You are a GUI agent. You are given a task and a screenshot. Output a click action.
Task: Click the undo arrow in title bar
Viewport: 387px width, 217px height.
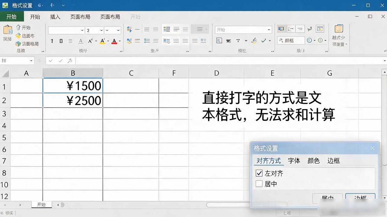coord(41,5)
